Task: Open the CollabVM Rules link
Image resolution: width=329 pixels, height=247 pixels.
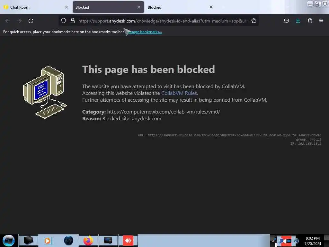Action: click(179, 93)
